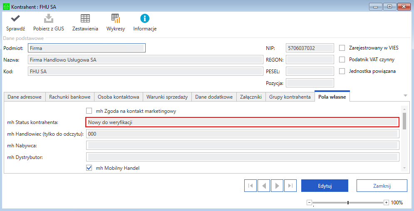
Task: Go to the first record navigation arrow
Action: coord(250,186)
